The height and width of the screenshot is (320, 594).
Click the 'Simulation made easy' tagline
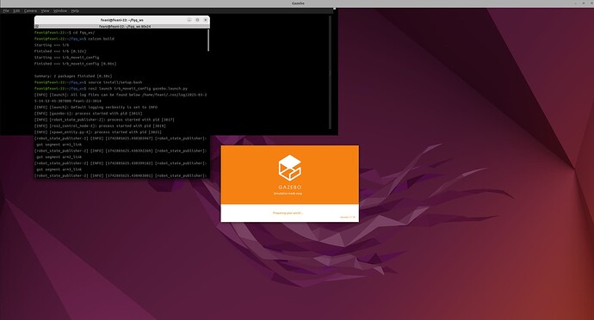point(288,194)
